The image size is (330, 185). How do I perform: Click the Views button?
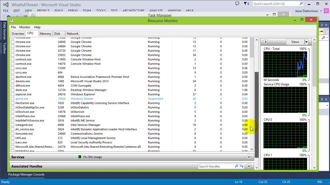pyautogui.click(x=295, y=42)
